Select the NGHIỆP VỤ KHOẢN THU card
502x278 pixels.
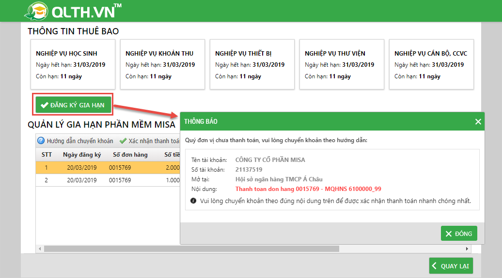pyautogui.click(x=162, y=64)
